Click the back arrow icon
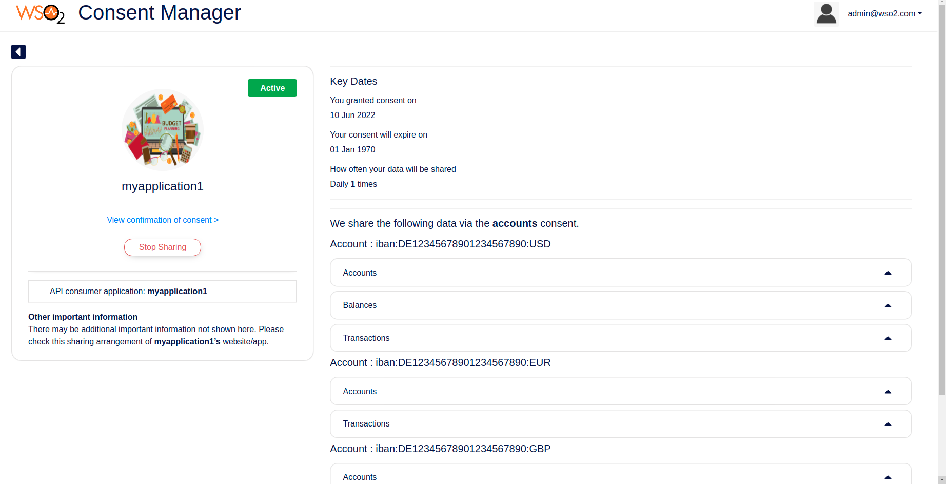The height and width of the screenshot is (484, 946). [18, 52]
